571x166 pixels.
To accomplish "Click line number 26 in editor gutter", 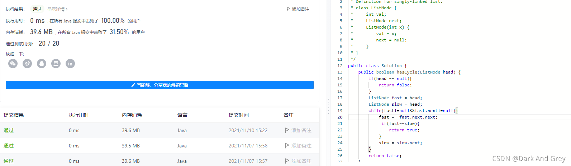I will [x=340, y=156].
